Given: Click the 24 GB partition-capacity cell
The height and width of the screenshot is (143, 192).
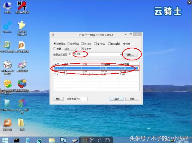Looking at the screenshot, I should pyautogui.click(x=123, y=71).
